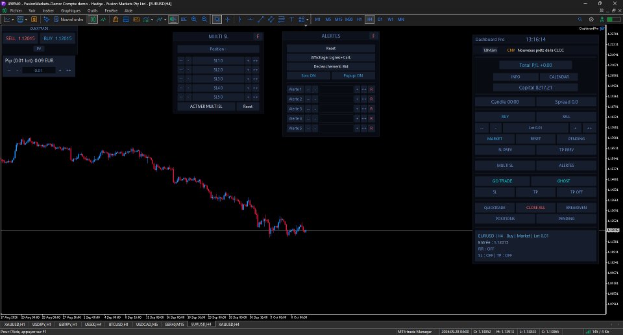Click the F button on Multi SL panel
The image size is (623, 335).
point(258,36)
